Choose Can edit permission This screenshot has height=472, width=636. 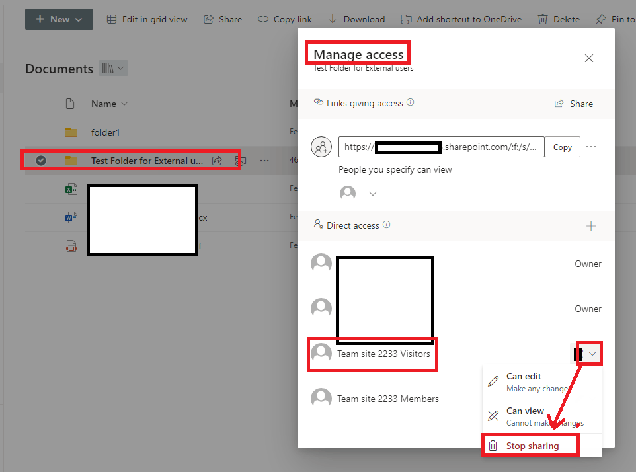click(542, 382)
